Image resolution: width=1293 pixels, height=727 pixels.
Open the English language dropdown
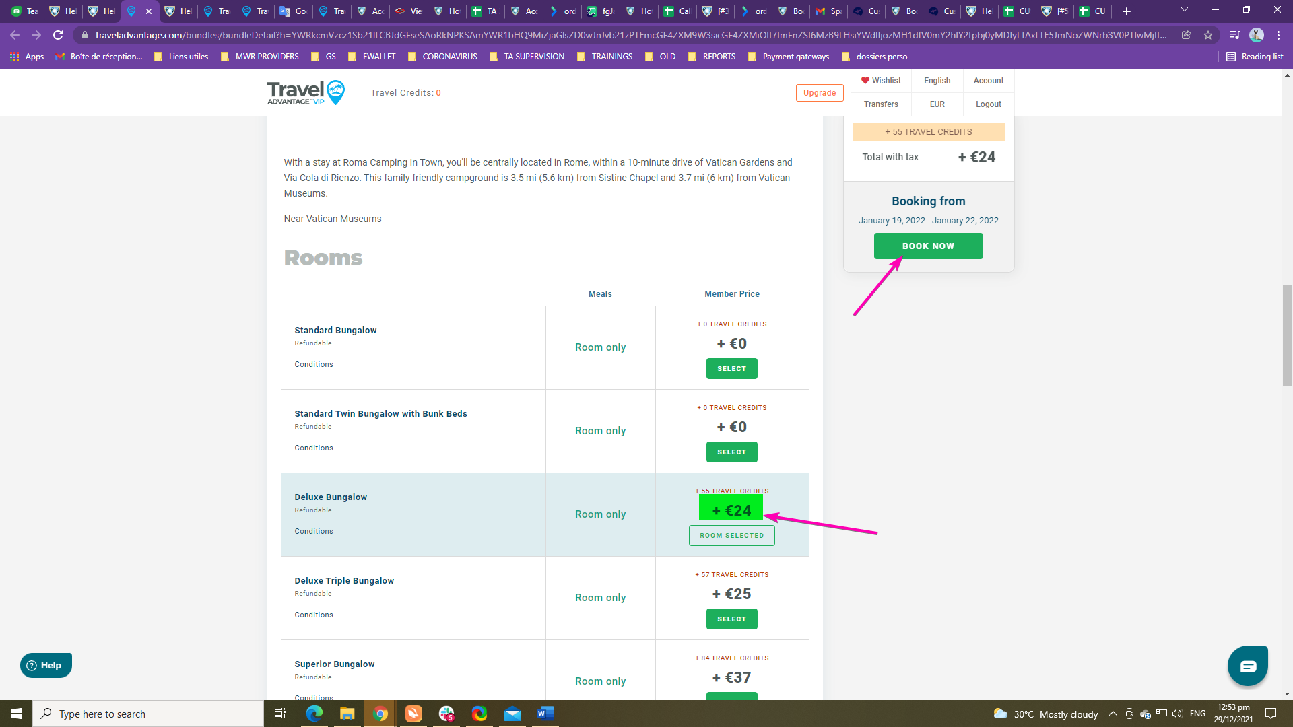[937, 81]
